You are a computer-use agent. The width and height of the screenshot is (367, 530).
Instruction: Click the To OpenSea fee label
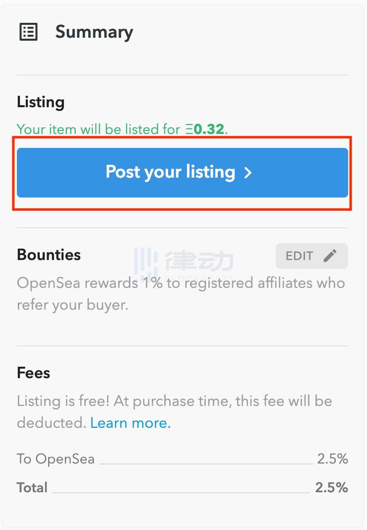click(56, 459)
